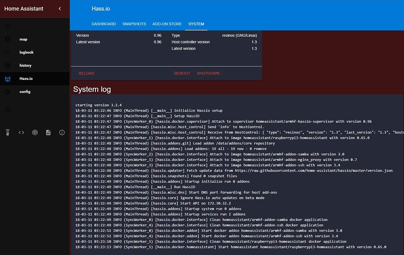Open the States developer tool code icon
The height and width of the screenshot is (255, 404).
[x=21, y=133]
